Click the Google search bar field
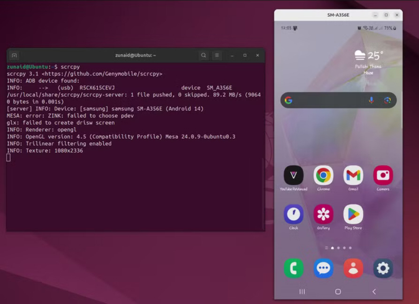Image resolution: width=419 pixels, height=304 pixels. pyautogui.click(x=339, y=101)
